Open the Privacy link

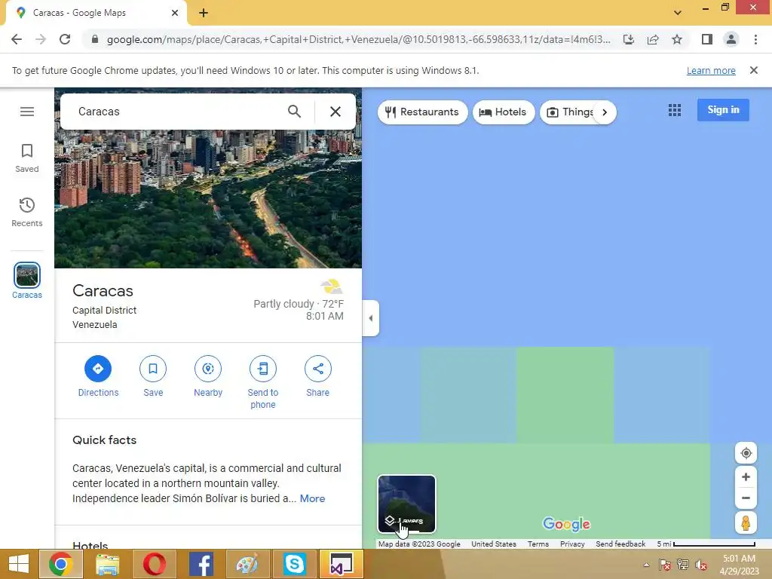(572, 544)
